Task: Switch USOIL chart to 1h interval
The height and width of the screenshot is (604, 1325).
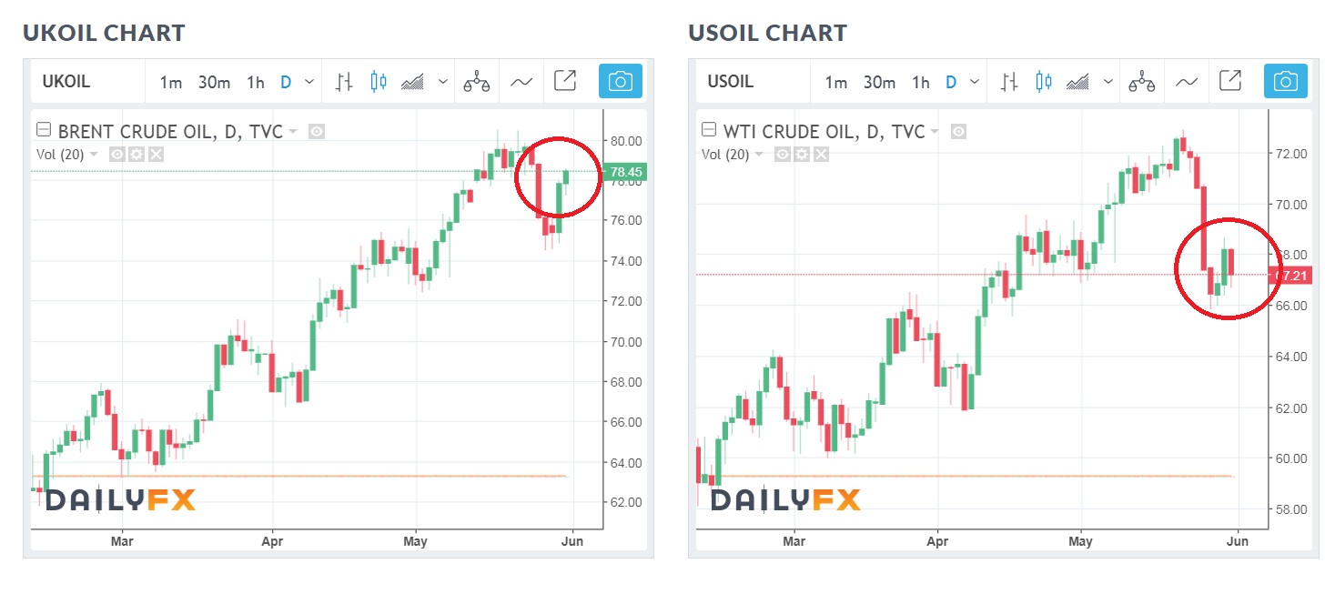Action: 920,83
